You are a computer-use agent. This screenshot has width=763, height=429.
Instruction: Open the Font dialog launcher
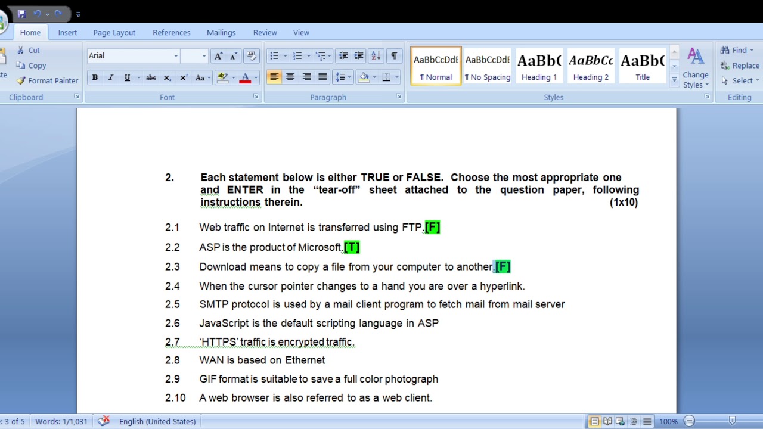[x=256, y=97]
